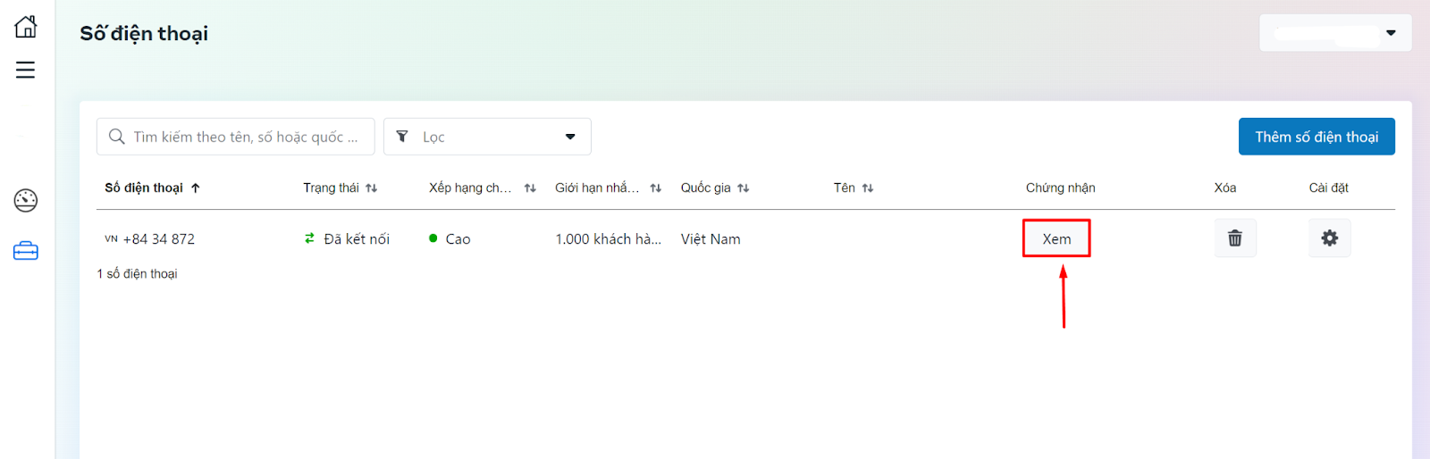The width and height of the screenshot is (1430, 459).
Task: Click Xem to view certificate
Action: coord(1056,238)
